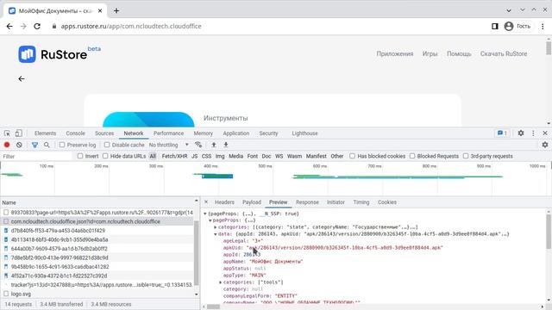Select com.ncloudtech.cloudoffice.json request

pyautogui.click(x=85, y=221)
